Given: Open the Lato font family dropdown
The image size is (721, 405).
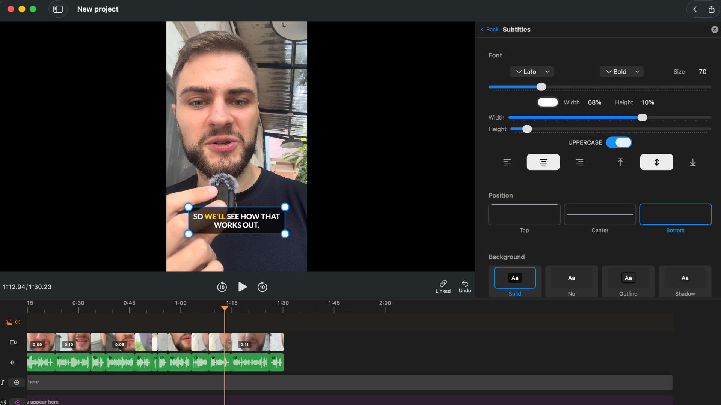Looking at the screenshot, I should pyautogui.click(x=531, y=72).
